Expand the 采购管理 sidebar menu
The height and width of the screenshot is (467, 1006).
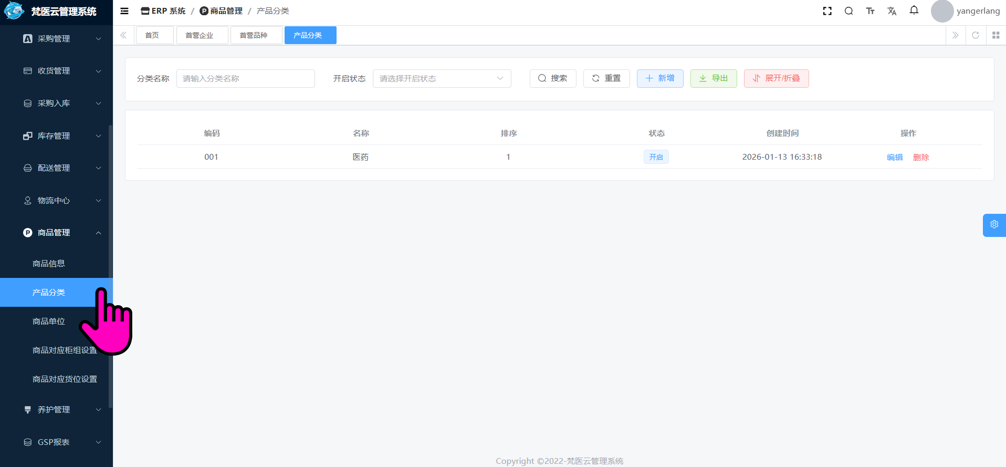click(x=62, y=39)
